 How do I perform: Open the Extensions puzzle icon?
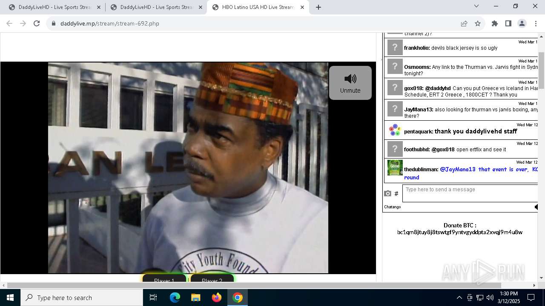(495, 23)
